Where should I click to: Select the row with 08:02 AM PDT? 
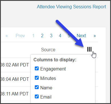[x=15, y=65]
